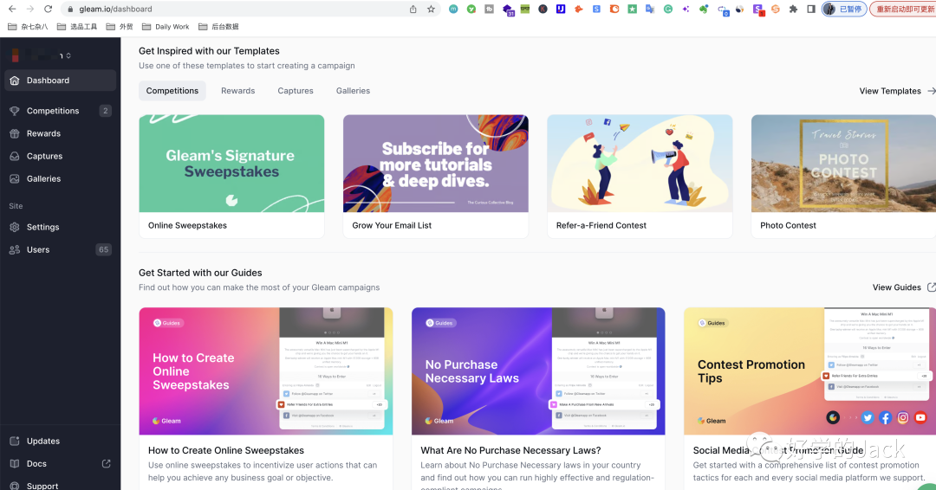Screen dimensions: 936x490
Task: Click the green star extension icon
Action: [x=632, y=9]
